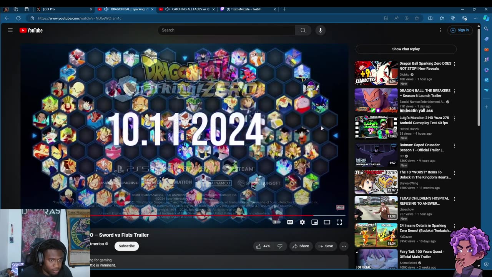Open Batman: Caped Crusader Official Trailer title
This screenshot has height=277, width=492.
(422, 147)
